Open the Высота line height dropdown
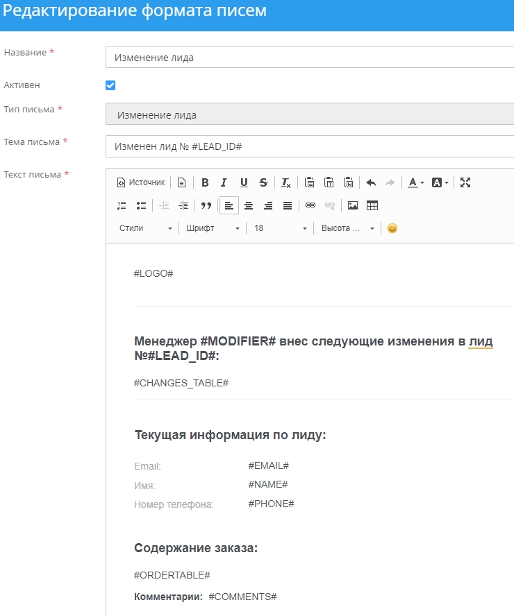The width and height of the screenshot is (514, 616). click(347, 228)
